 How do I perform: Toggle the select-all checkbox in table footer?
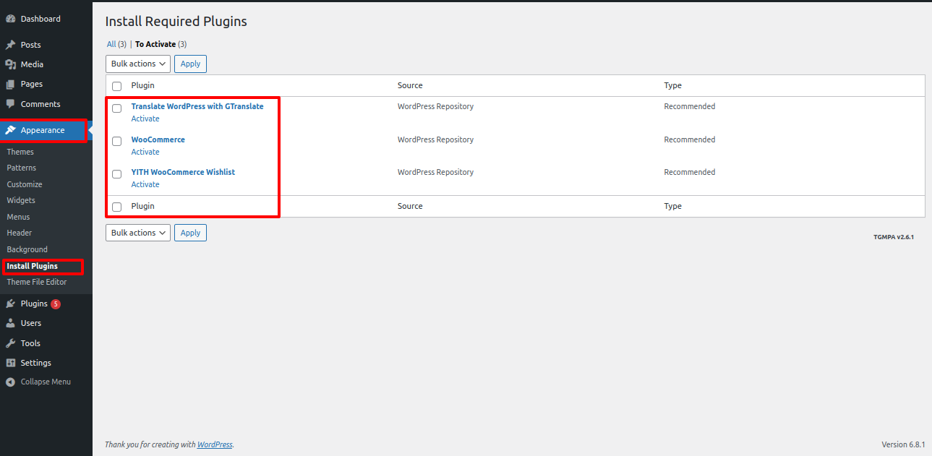[x=117, y=207]
